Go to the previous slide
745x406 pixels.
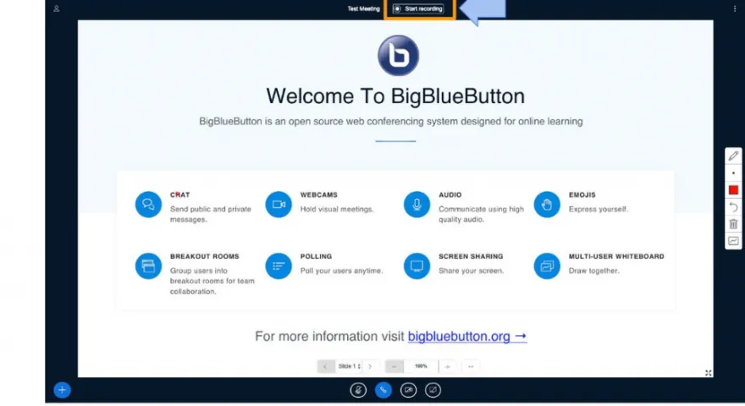(325, 366)
